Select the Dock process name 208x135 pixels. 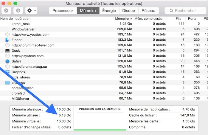(16, 51)
